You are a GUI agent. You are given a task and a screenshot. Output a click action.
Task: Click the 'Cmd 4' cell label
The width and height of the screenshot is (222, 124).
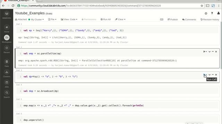[x=19, y=85]
